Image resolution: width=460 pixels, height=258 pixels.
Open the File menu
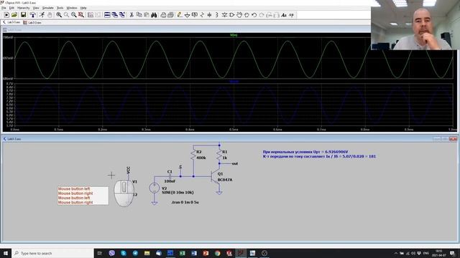tap(4, 8)
